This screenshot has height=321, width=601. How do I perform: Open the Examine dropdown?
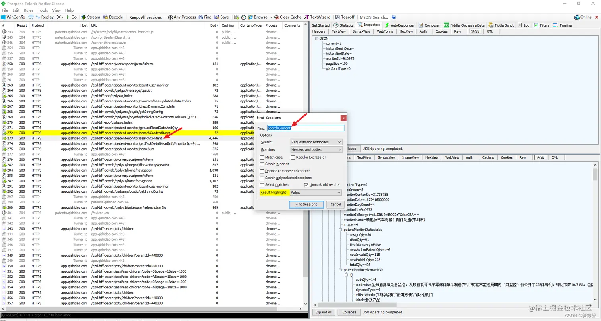coord(316,149)
